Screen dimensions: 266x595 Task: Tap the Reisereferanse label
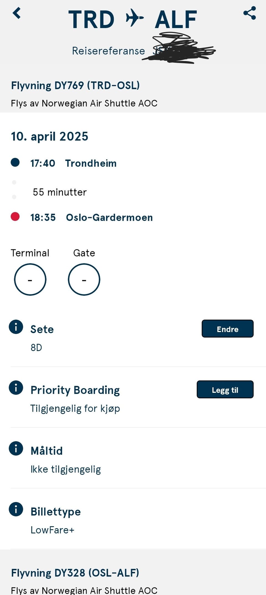tap(108, 51)
